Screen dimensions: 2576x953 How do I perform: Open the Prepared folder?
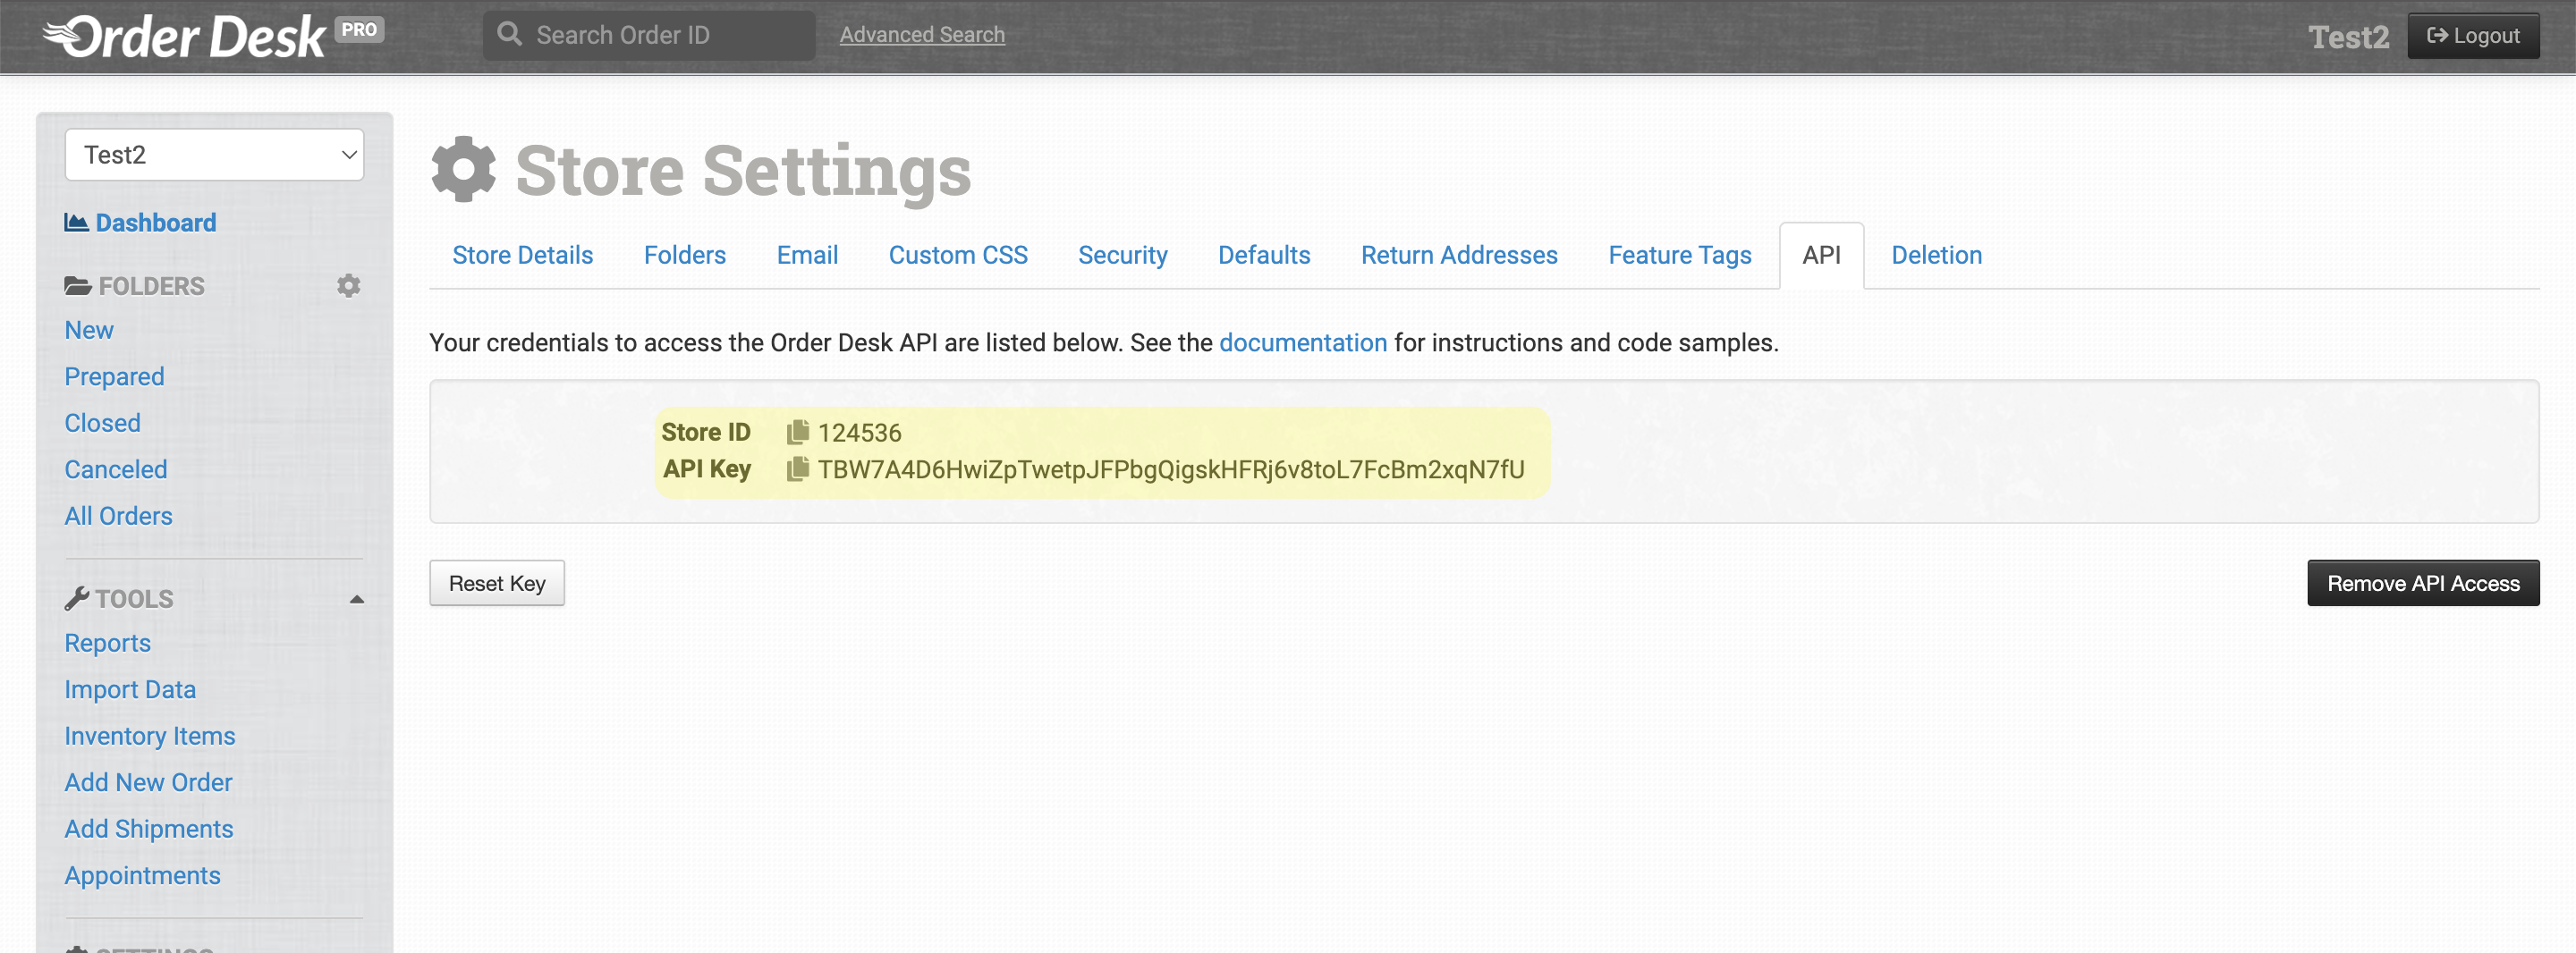pyautogui.click(x=114, y=377)
